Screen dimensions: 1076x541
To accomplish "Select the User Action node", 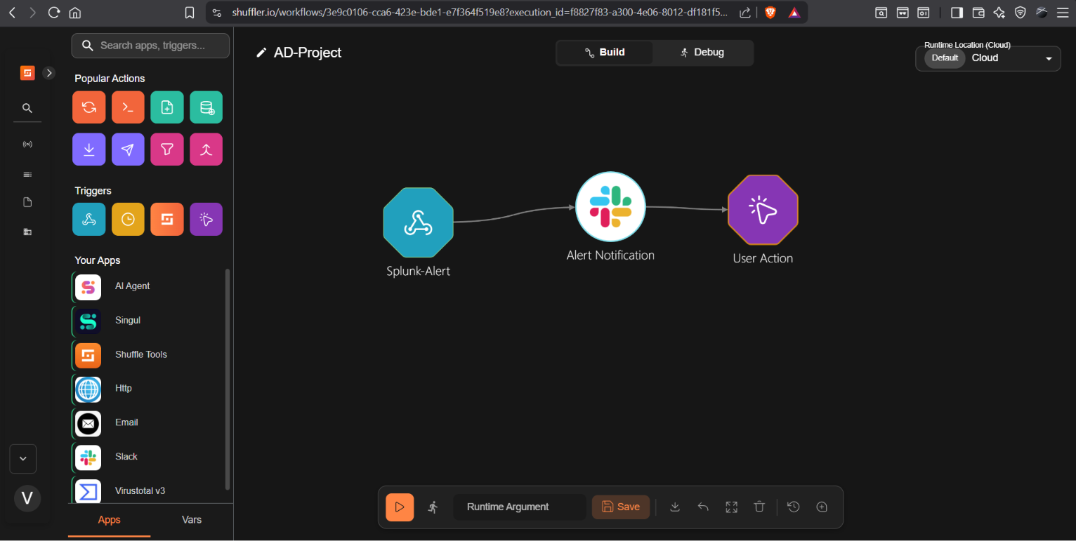I will click(x=763, y=210).
